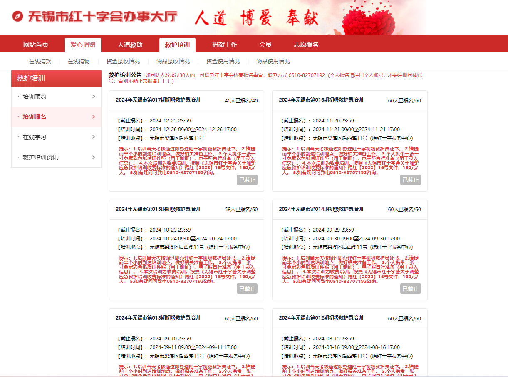Click the Red Cross logo icon

tap(18, 17)
